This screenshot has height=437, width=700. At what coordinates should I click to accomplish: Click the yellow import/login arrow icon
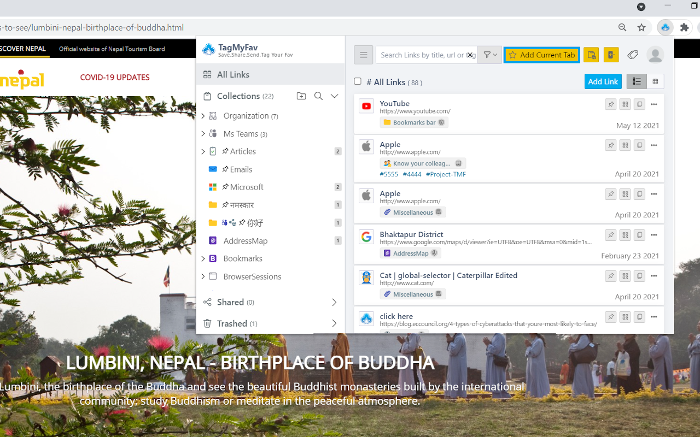(x=611, y=55)
